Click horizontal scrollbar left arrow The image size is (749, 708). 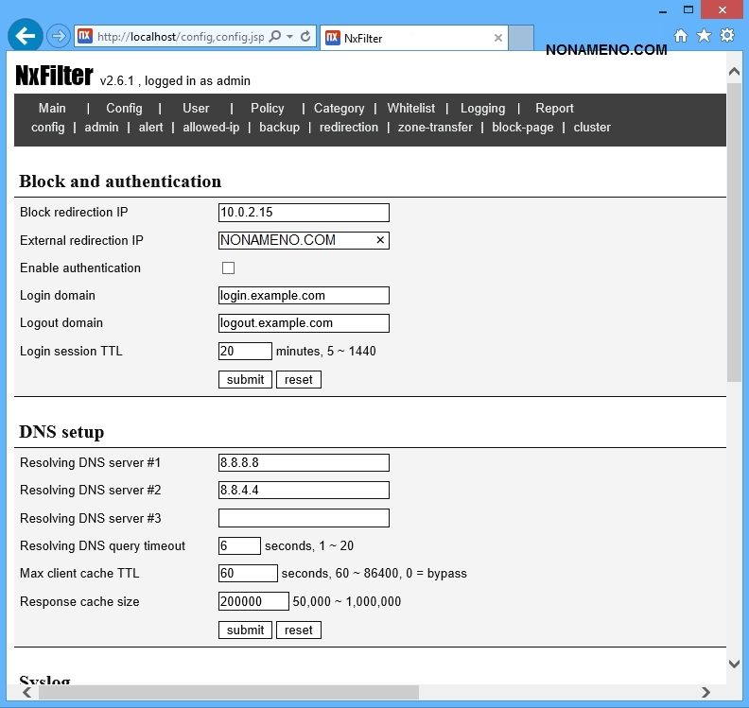[x=27, y=692]
